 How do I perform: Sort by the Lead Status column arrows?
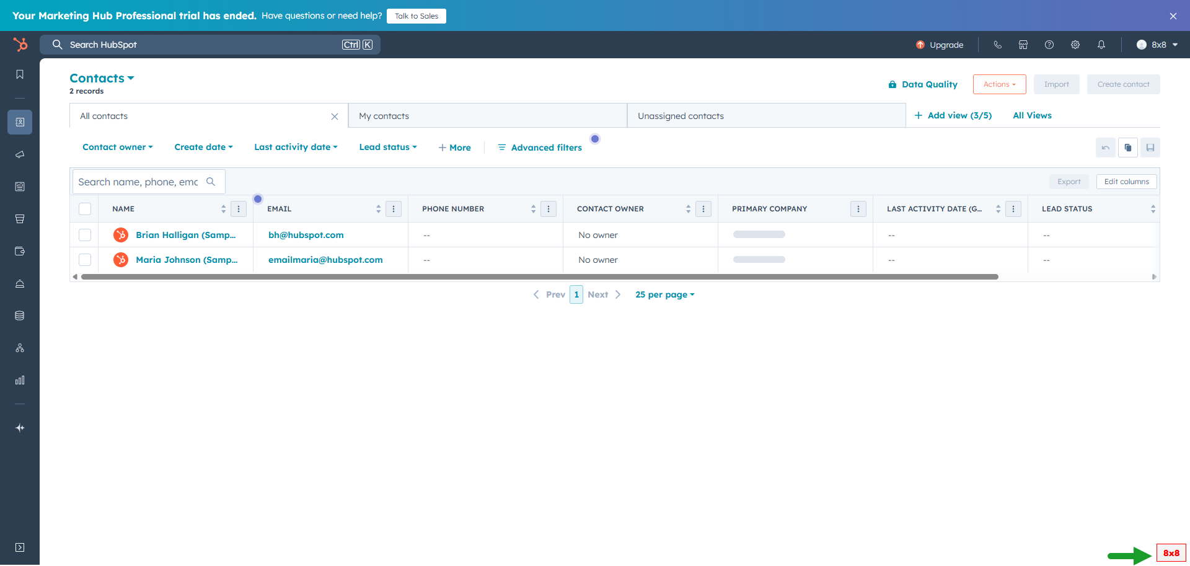point(1153,209)
